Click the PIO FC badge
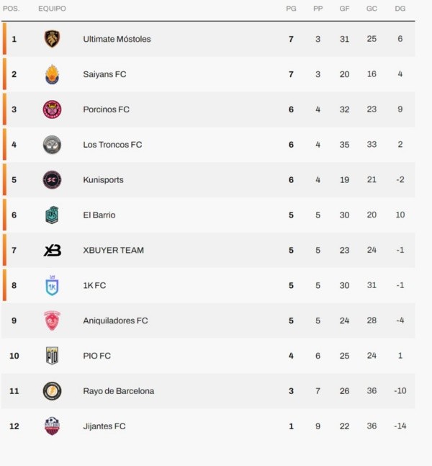Image resolution: width=432 pixels, height=466 pixels. point(52,356)
